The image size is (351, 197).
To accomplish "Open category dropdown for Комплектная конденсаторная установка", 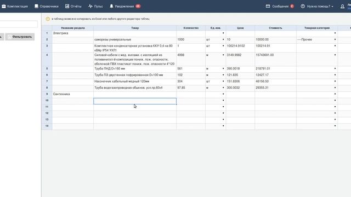I will point(335,46).
